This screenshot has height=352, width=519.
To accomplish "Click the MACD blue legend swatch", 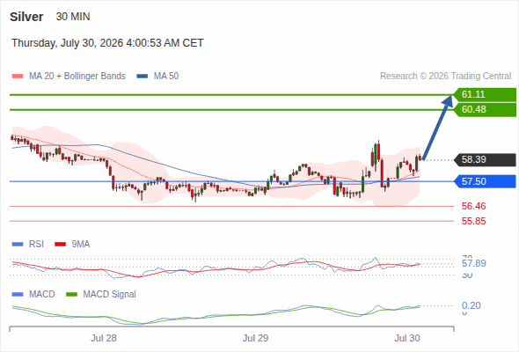I will click(18, 295).
